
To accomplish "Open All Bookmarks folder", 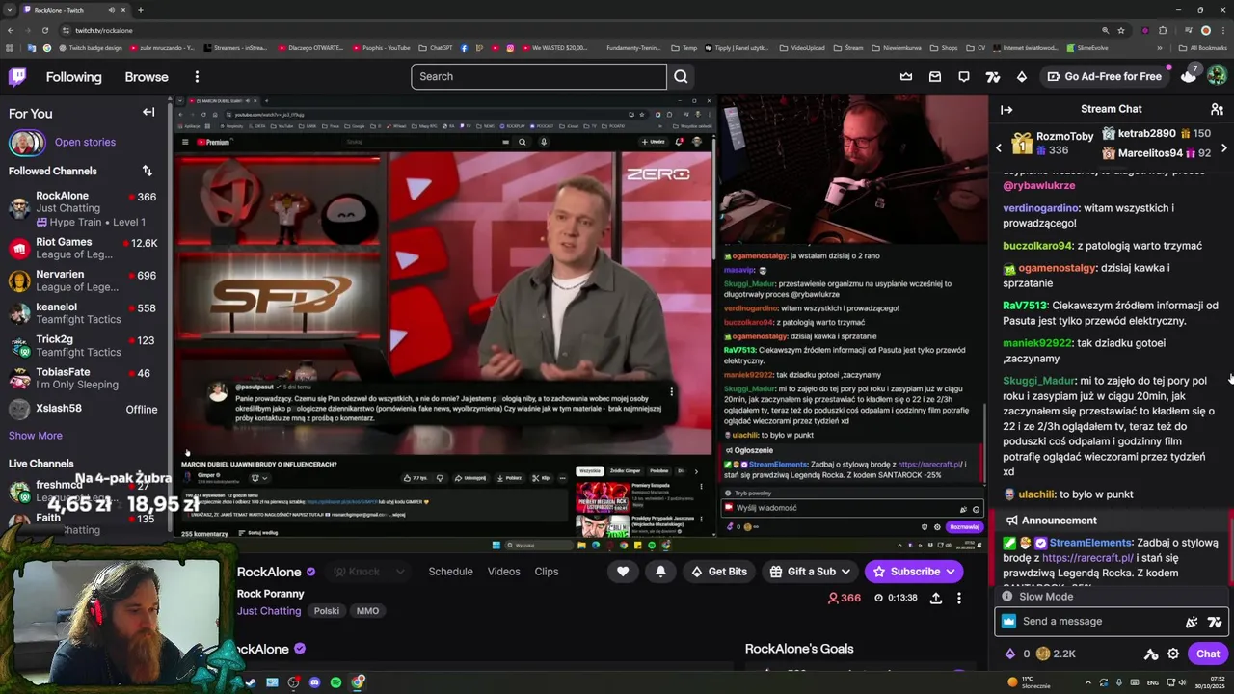I will (1201, 48).
